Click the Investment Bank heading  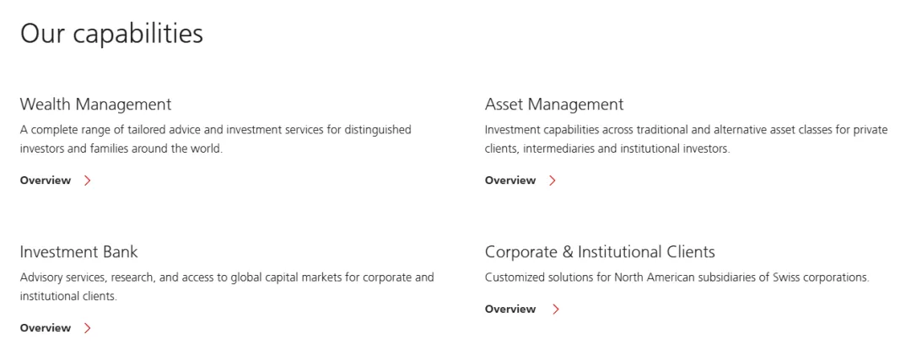point(79,251)
